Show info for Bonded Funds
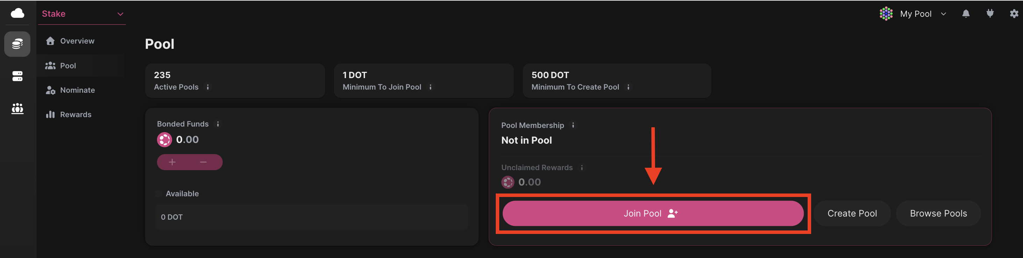Viewport: 1023px width, 258px height. tap(217, 124)
